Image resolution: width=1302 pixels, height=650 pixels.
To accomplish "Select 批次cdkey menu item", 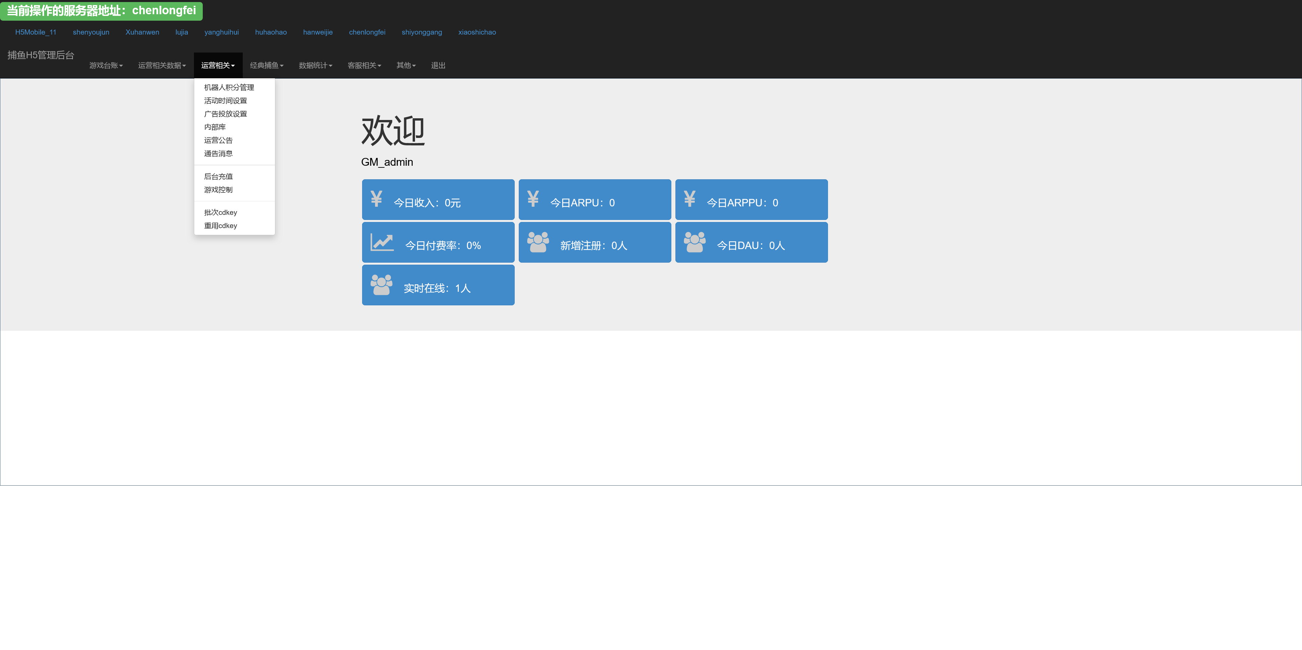I will point(220,212).
